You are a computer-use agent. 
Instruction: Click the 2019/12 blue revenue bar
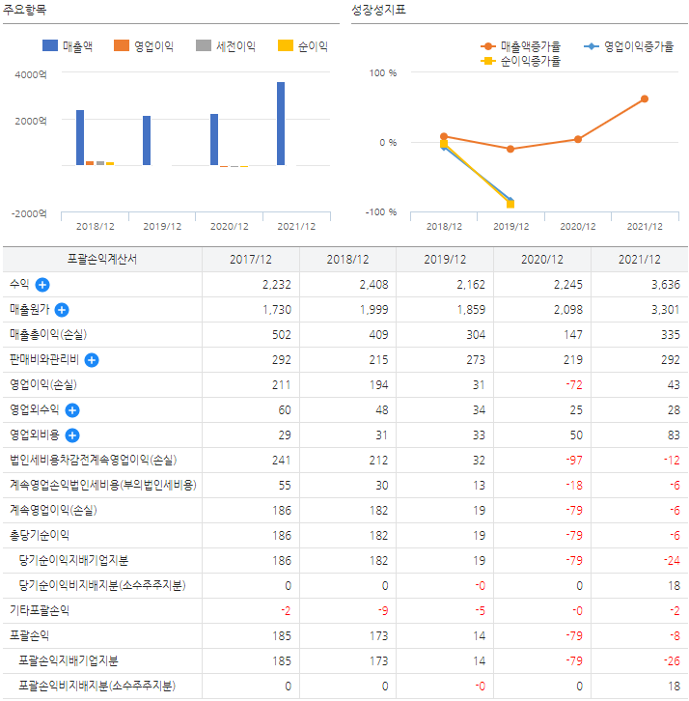click(147, 140)
